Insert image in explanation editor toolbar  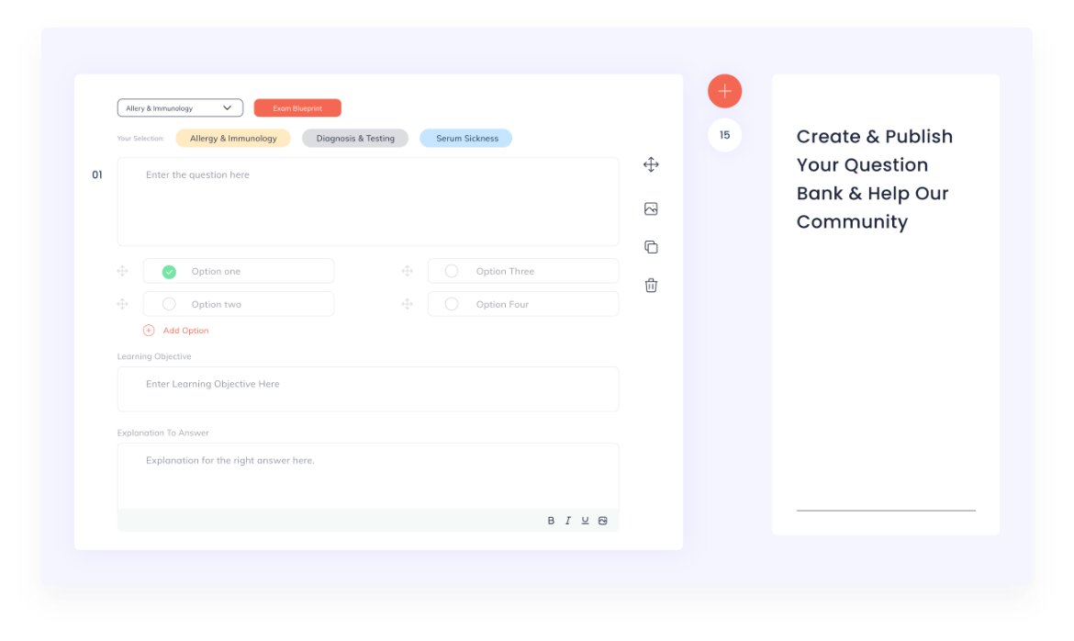click(603, 521)
